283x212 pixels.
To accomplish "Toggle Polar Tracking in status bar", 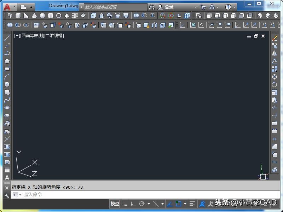I will click(x=142, y=204).
